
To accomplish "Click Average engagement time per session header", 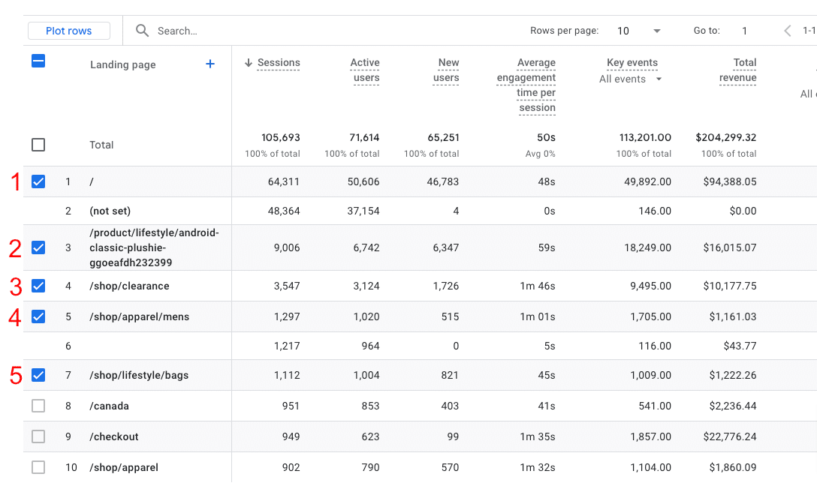I will [526, 85].
